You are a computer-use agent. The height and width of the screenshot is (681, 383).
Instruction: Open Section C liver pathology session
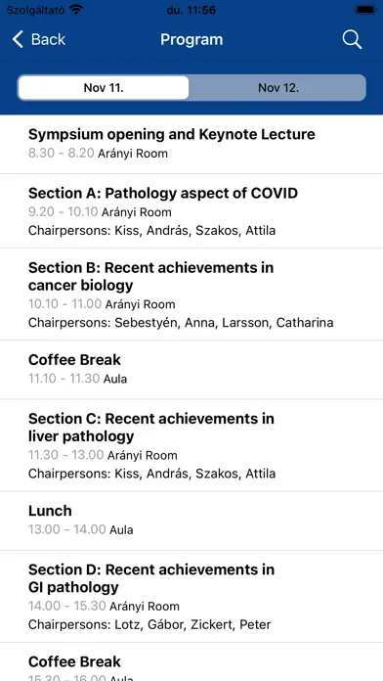[191, 445]
